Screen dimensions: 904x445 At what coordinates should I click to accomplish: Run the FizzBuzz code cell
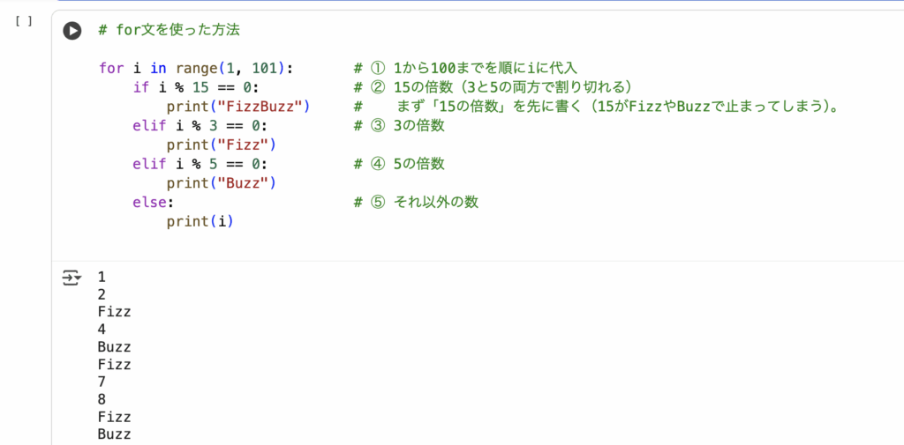point(72,31)
